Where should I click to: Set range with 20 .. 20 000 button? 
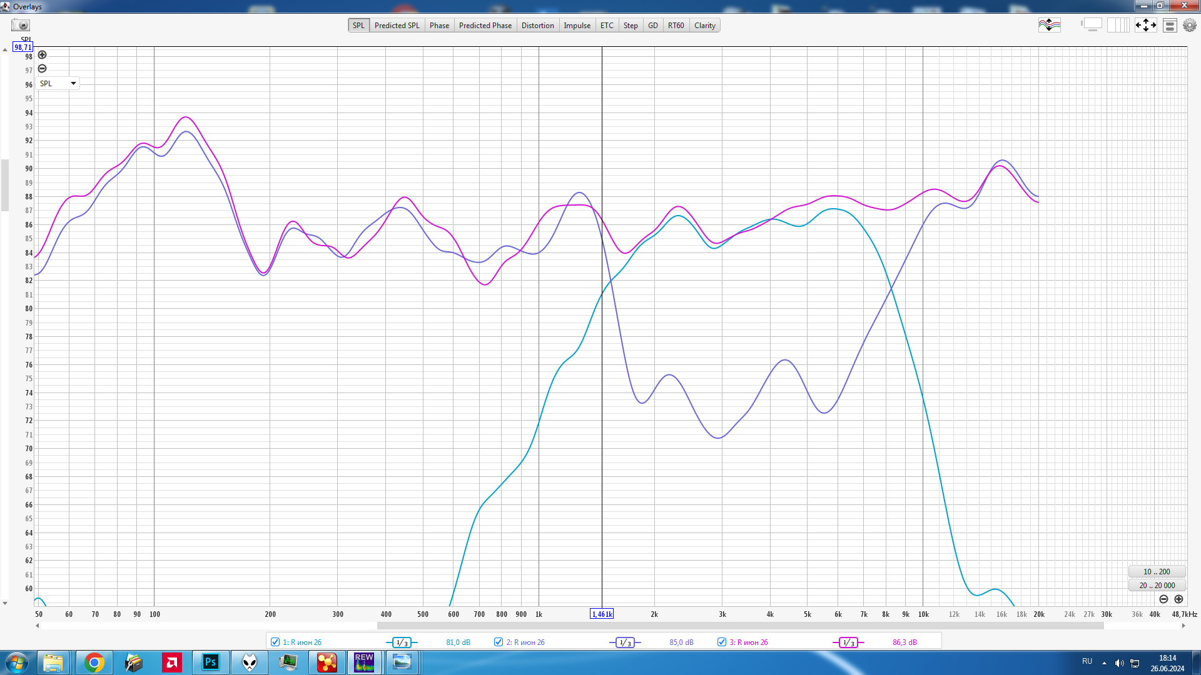(1157, 586)
